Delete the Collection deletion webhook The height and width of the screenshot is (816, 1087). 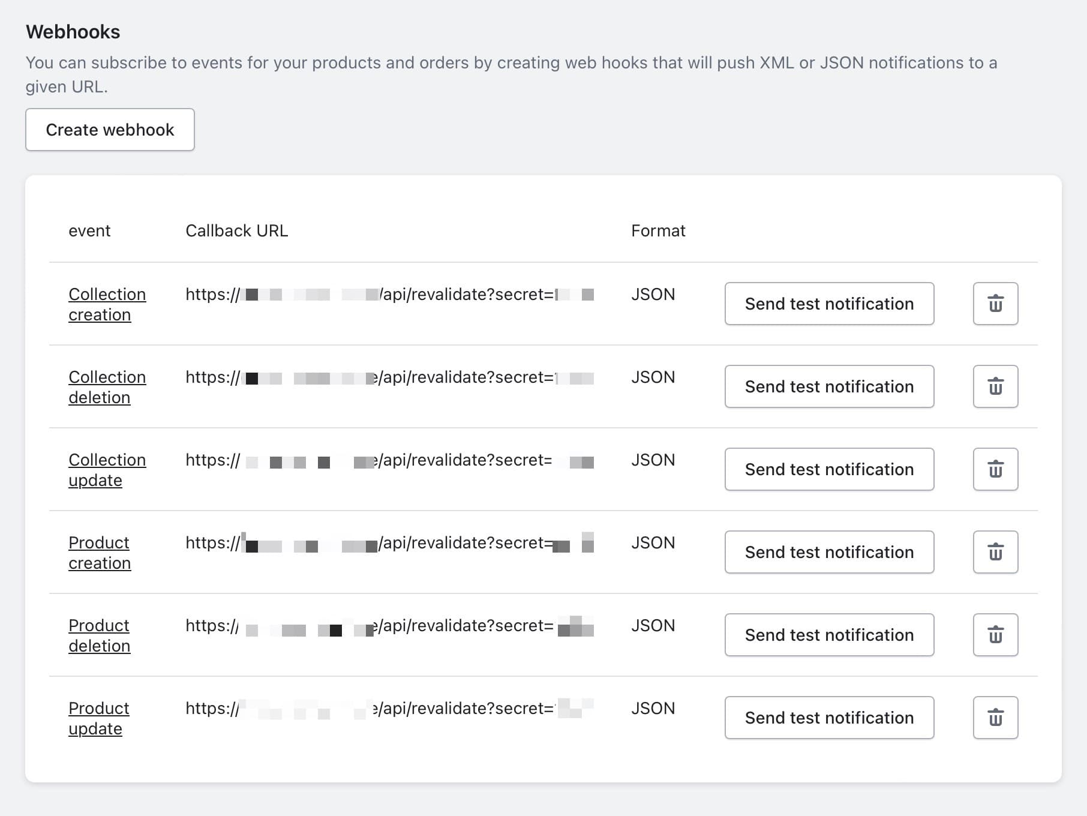996,386
